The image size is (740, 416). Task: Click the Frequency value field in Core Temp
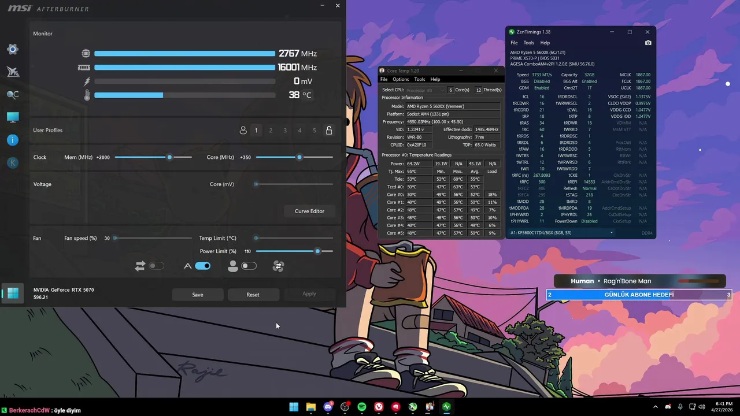tap(453, 122)
